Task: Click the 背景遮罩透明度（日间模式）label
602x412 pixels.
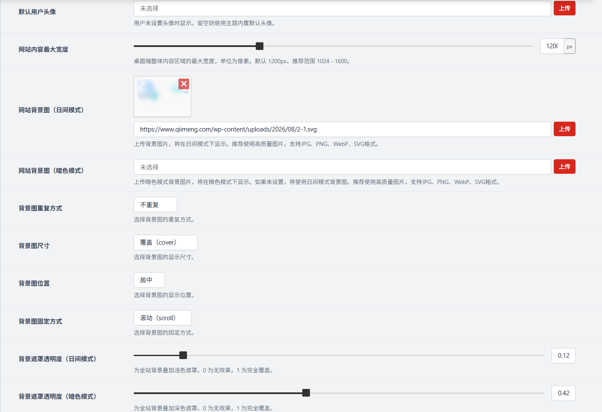Action: click(57, 359)
